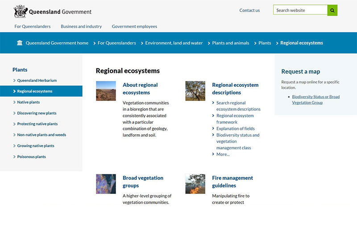
Task: Navigate to Environment, land and water breadcrumb
Action: pyautogui.click(x=174, y=43)
